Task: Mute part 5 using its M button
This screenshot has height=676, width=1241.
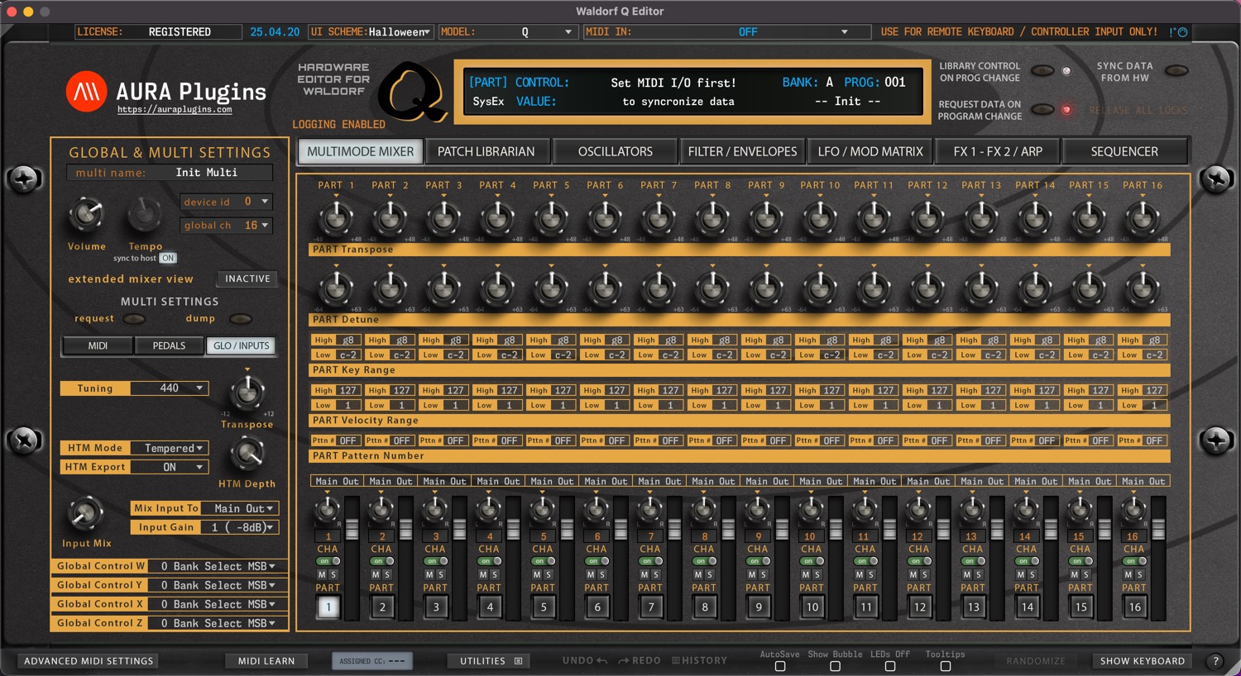Action: [x=537, y=574]
